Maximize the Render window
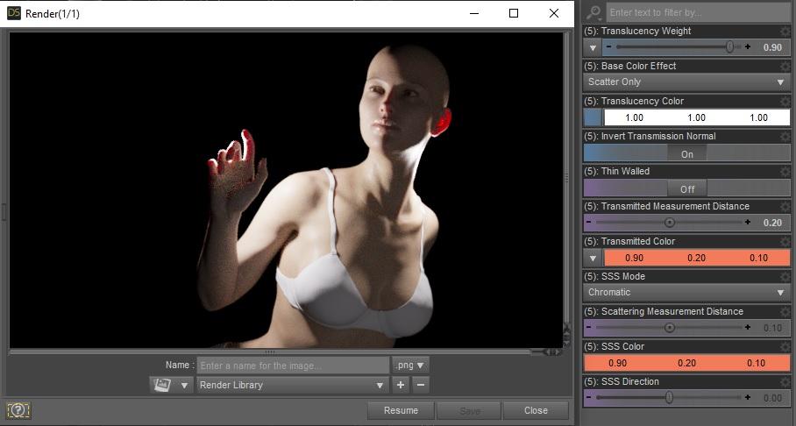Screen dimensions: 796x426 click(514, 13)
